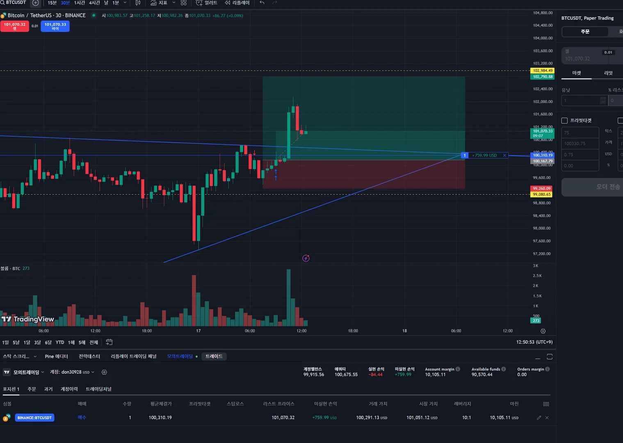Click the lightning replay marker on chart
Screen dimensions: 623x443
tap(306, 258)
